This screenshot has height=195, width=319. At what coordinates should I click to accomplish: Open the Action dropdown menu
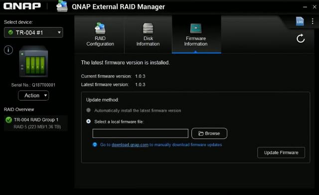pos(33,95)
